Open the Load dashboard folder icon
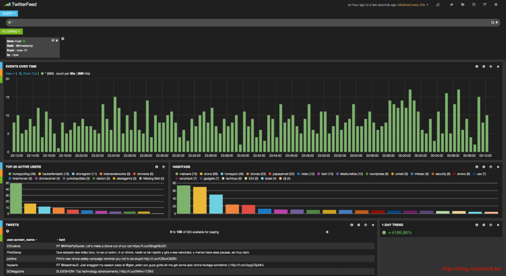The width and height of the screenshot is (506, 276). (x=463, y=5)
